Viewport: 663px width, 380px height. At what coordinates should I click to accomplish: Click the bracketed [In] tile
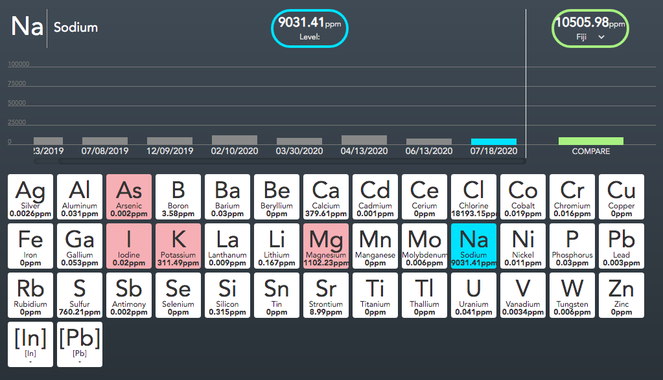tap(30, 344)
